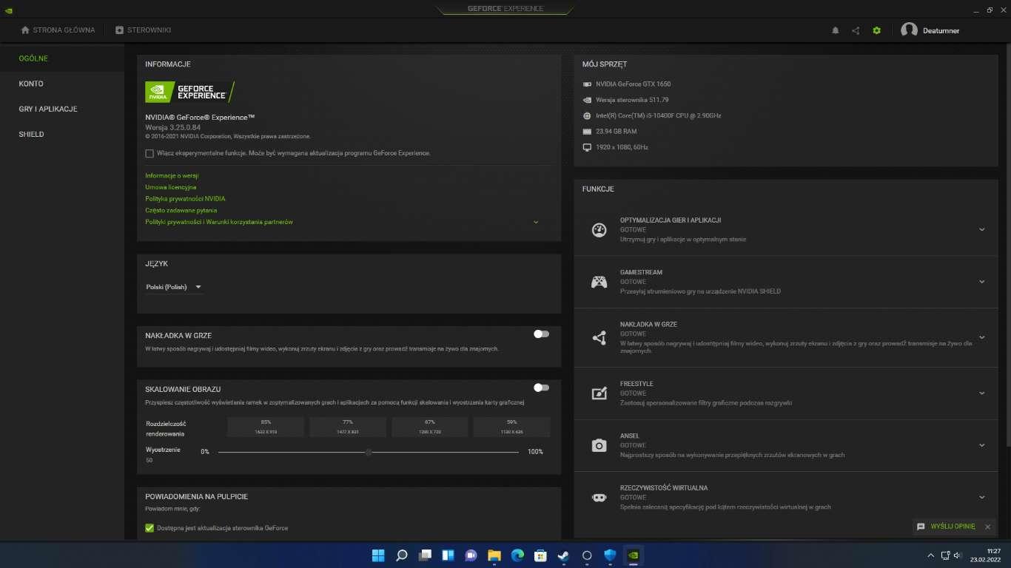Open the Polski (Polish) language dropdown
1011x568 pixels.
(x=174, y=287)
